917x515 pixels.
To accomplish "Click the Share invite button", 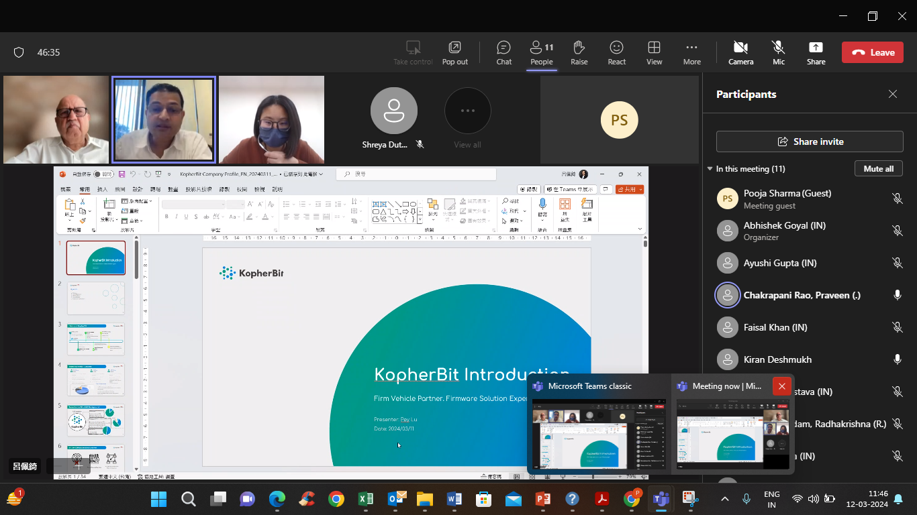I will pyautogui.click(x=809, y=141).
